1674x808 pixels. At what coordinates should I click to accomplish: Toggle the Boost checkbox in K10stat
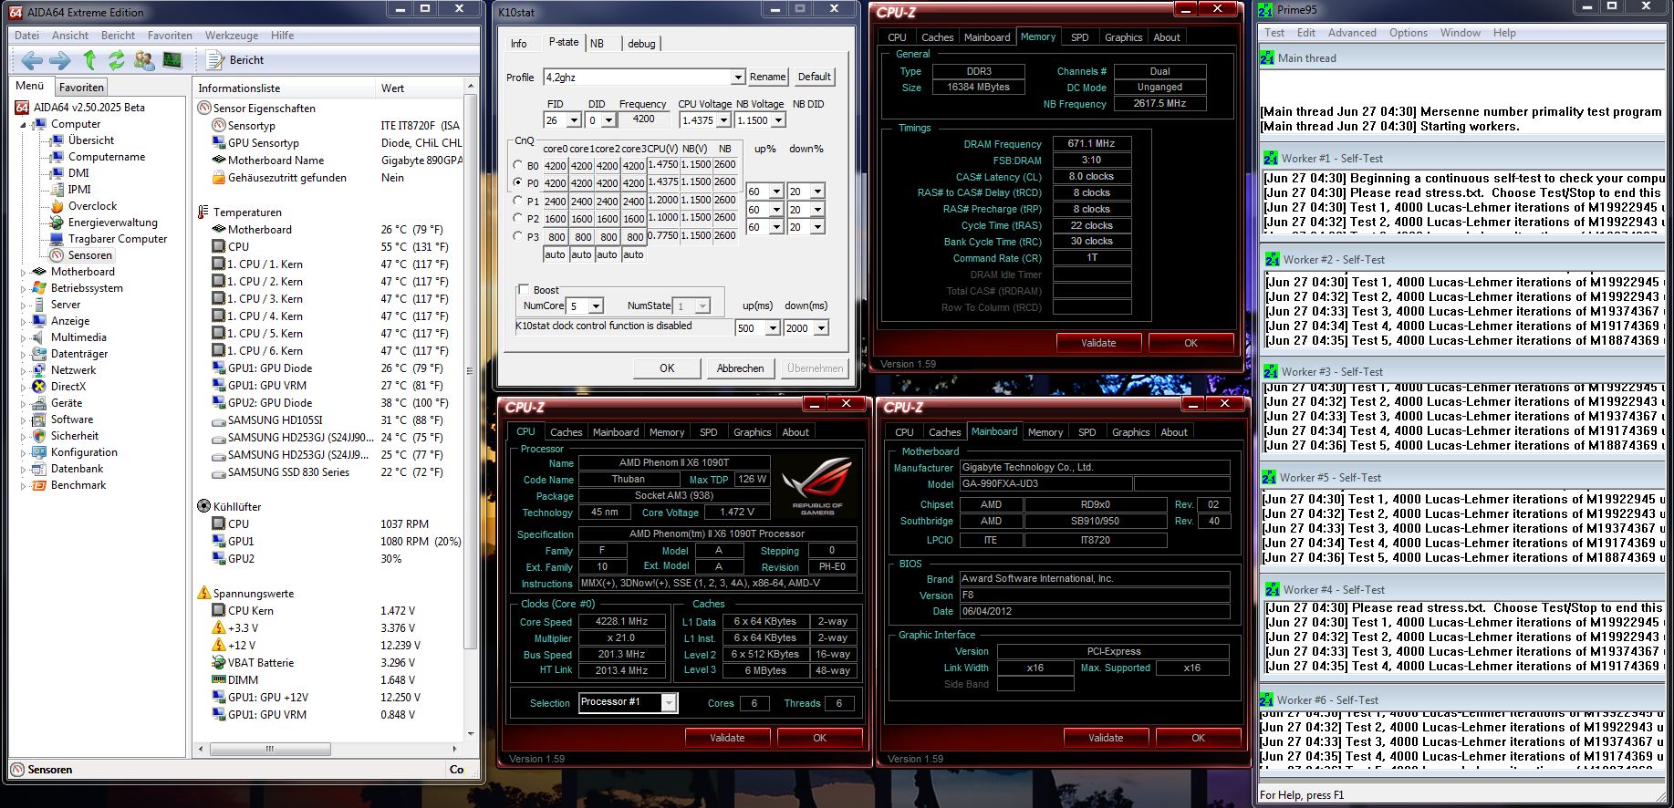click(524, 290)
